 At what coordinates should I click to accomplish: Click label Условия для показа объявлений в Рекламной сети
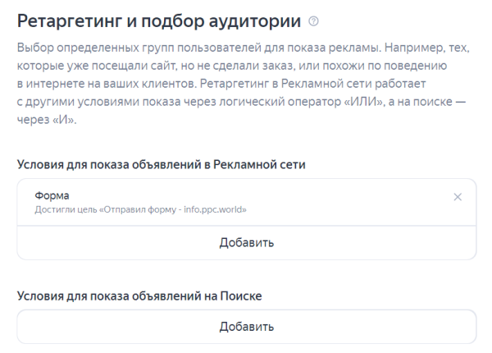point(161,165)
